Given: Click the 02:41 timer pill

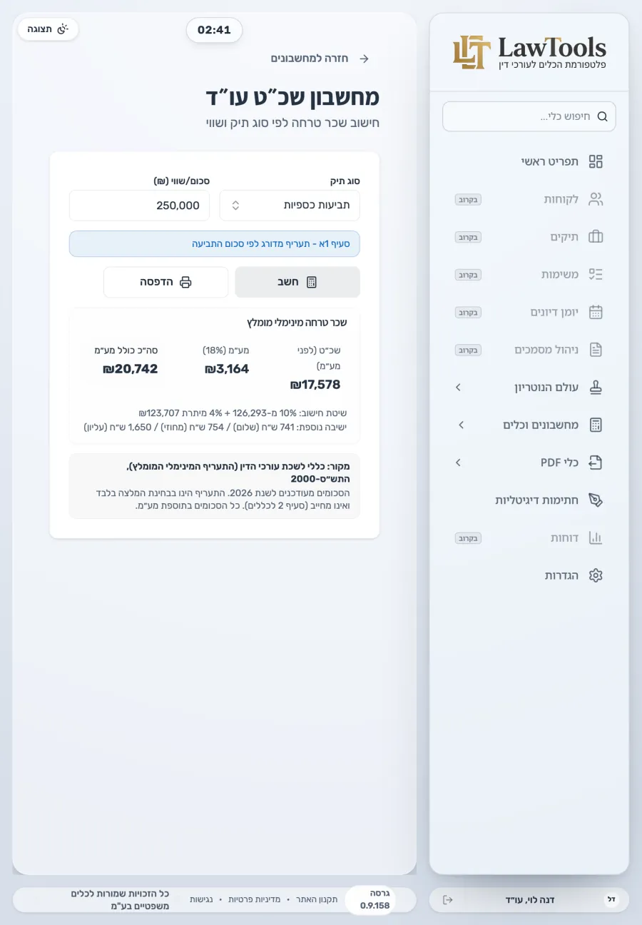Looking at the screenshot, I should (x=214, y=30).
